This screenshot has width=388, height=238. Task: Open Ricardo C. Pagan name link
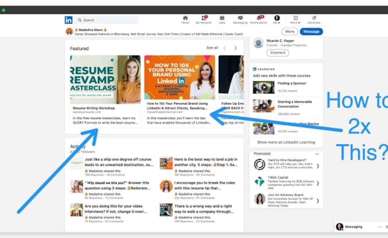pyautogui.click(x=280, y=41)
